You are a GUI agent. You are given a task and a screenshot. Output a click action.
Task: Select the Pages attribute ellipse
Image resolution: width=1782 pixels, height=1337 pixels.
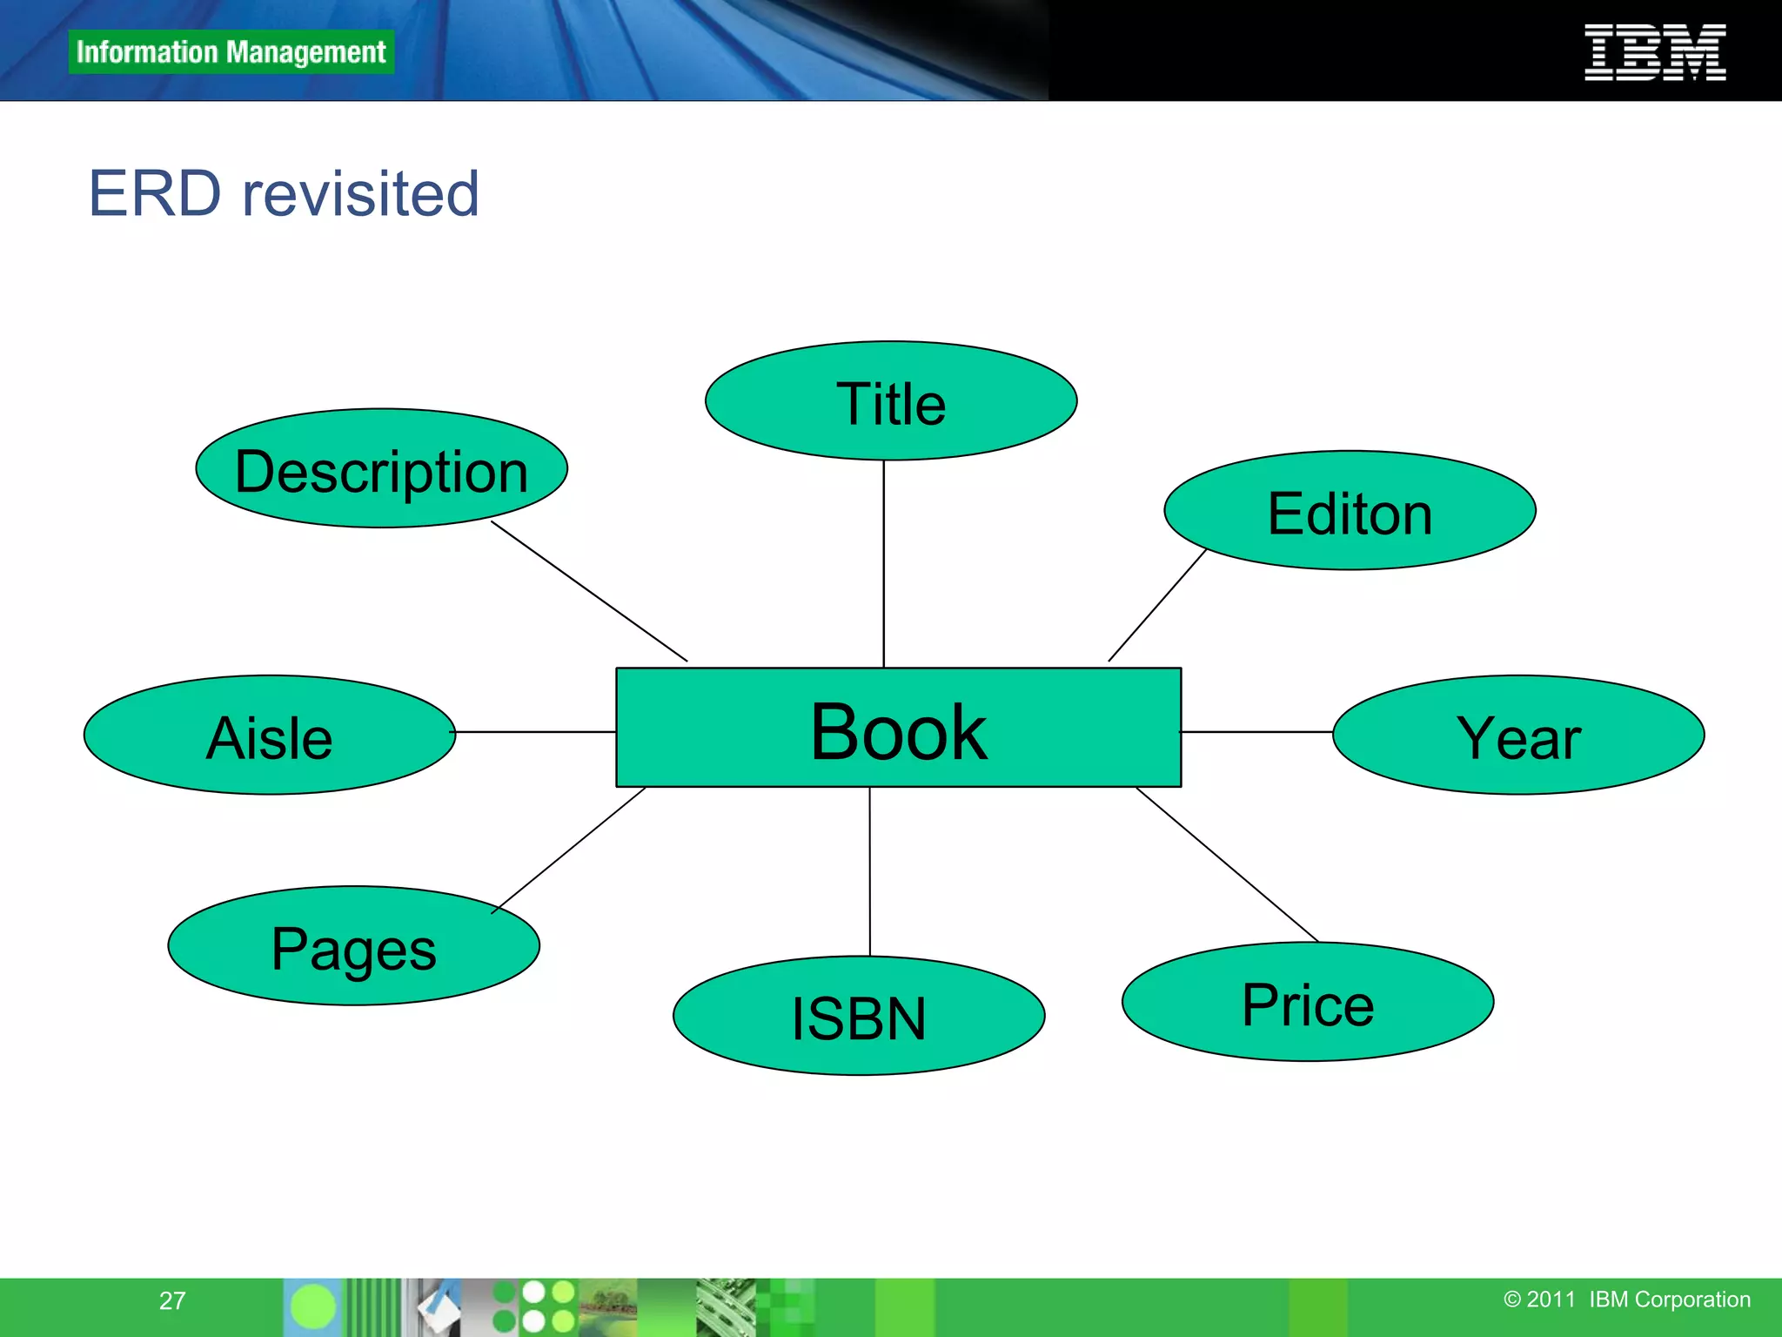click(353, 946)
